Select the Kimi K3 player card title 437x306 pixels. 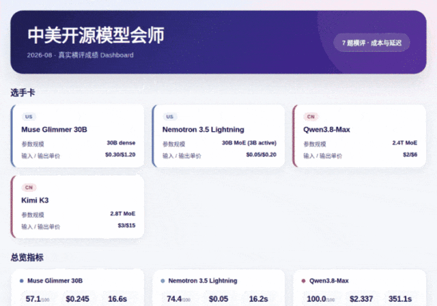(35, 200)
